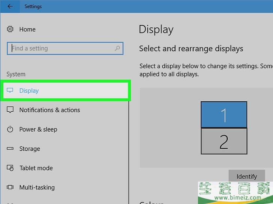Go to the Power & sleep text entry
The image size is (273, 204).
point(38,129)
